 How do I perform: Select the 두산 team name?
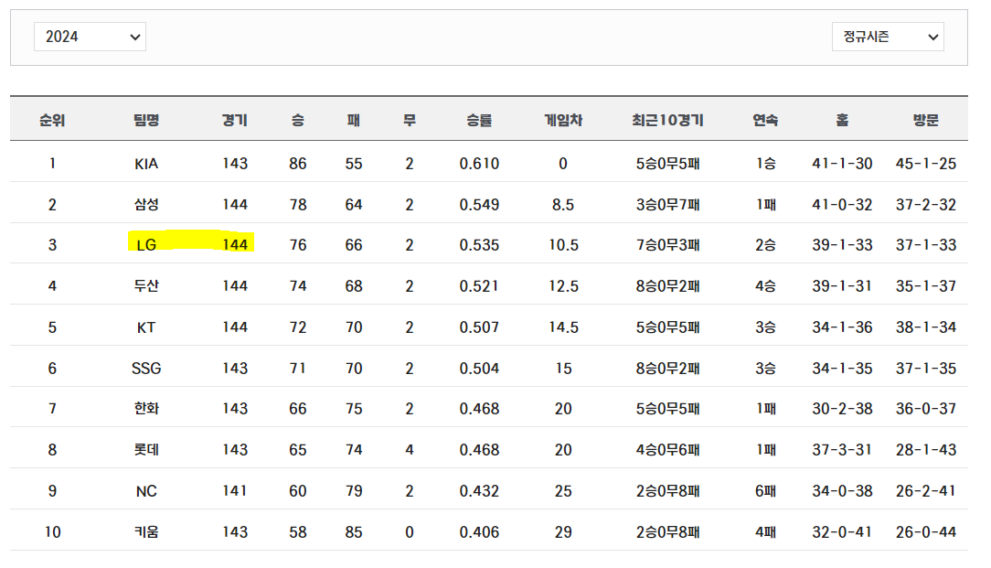146,286
